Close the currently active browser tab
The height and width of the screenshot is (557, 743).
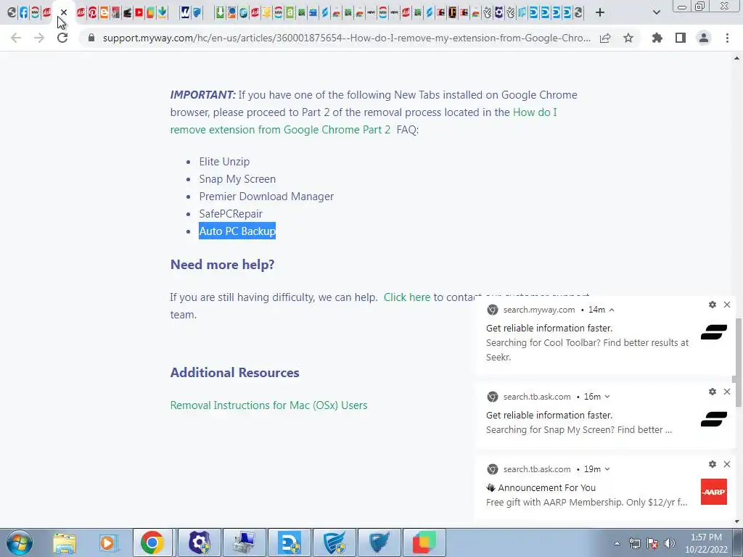[64, 12]
